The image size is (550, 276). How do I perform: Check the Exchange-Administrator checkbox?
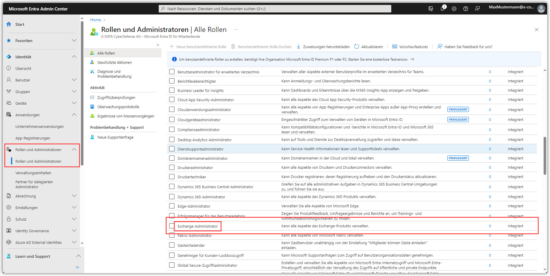point(172,226)
